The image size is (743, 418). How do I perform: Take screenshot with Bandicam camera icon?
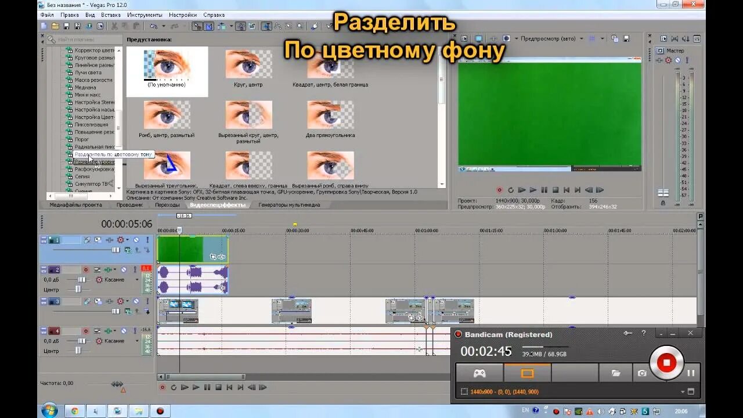[641, 373]
